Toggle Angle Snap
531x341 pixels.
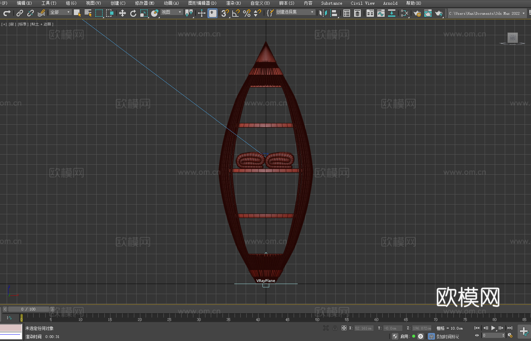point(236,13)
